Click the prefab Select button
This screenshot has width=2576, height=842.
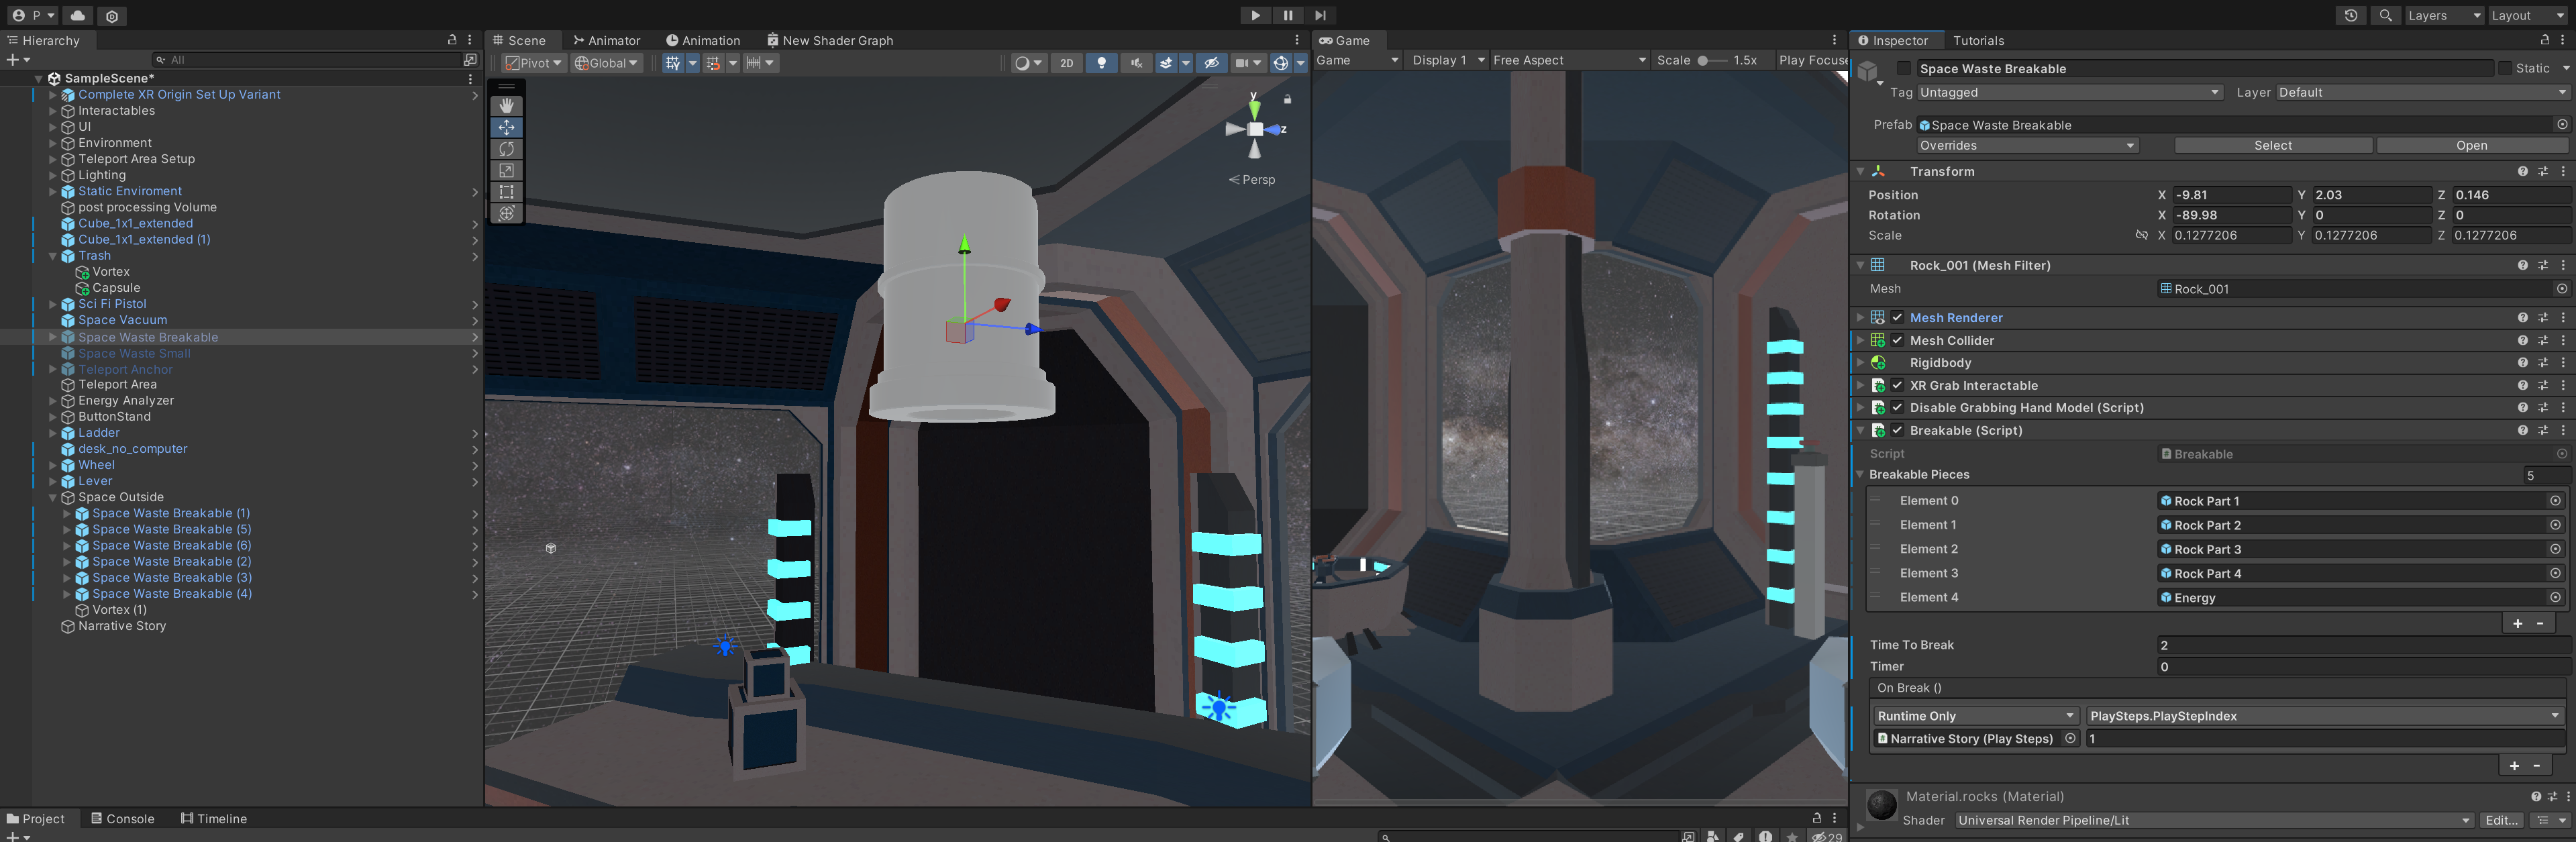(x=2272, y=146)
